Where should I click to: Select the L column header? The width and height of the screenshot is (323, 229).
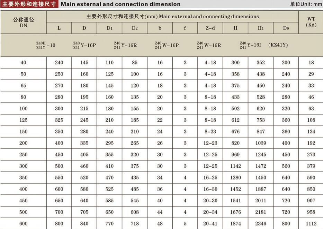(x=59, y=28)
